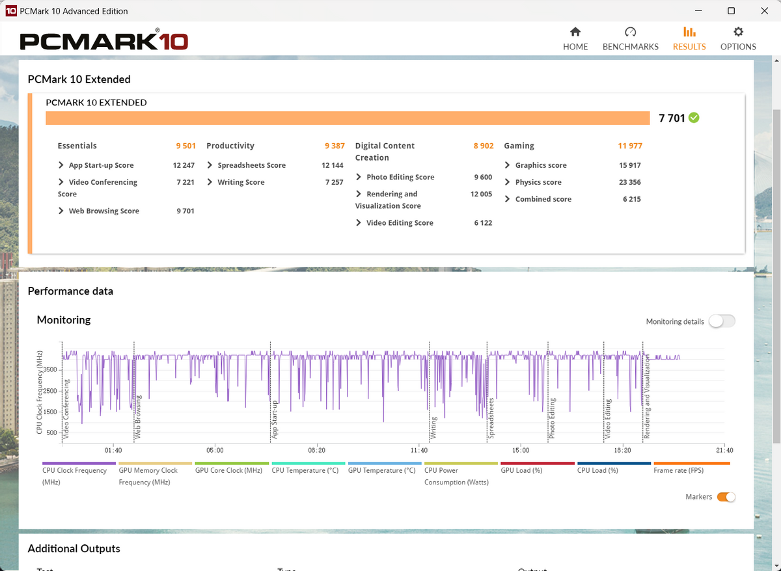Click the Spreadsheets value 12 144

tap(333, 165)
